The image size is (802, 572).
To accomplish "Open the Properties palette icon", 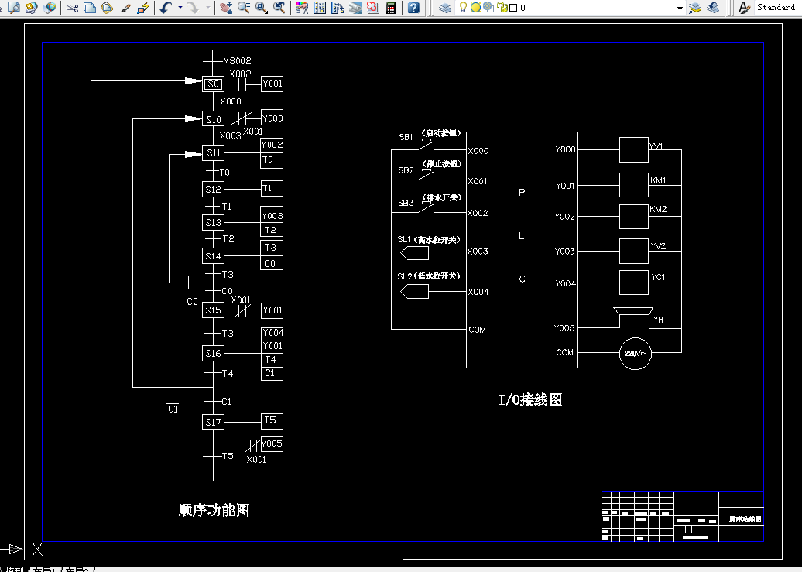I will [x=302, y=8].
